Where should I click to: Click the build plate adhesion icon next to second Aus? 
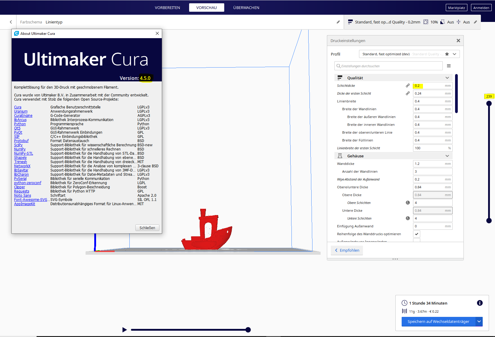point(458,22)
